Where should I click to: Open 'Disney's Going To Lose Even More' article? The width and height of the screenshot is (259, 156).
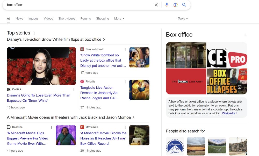coord(39,98)
